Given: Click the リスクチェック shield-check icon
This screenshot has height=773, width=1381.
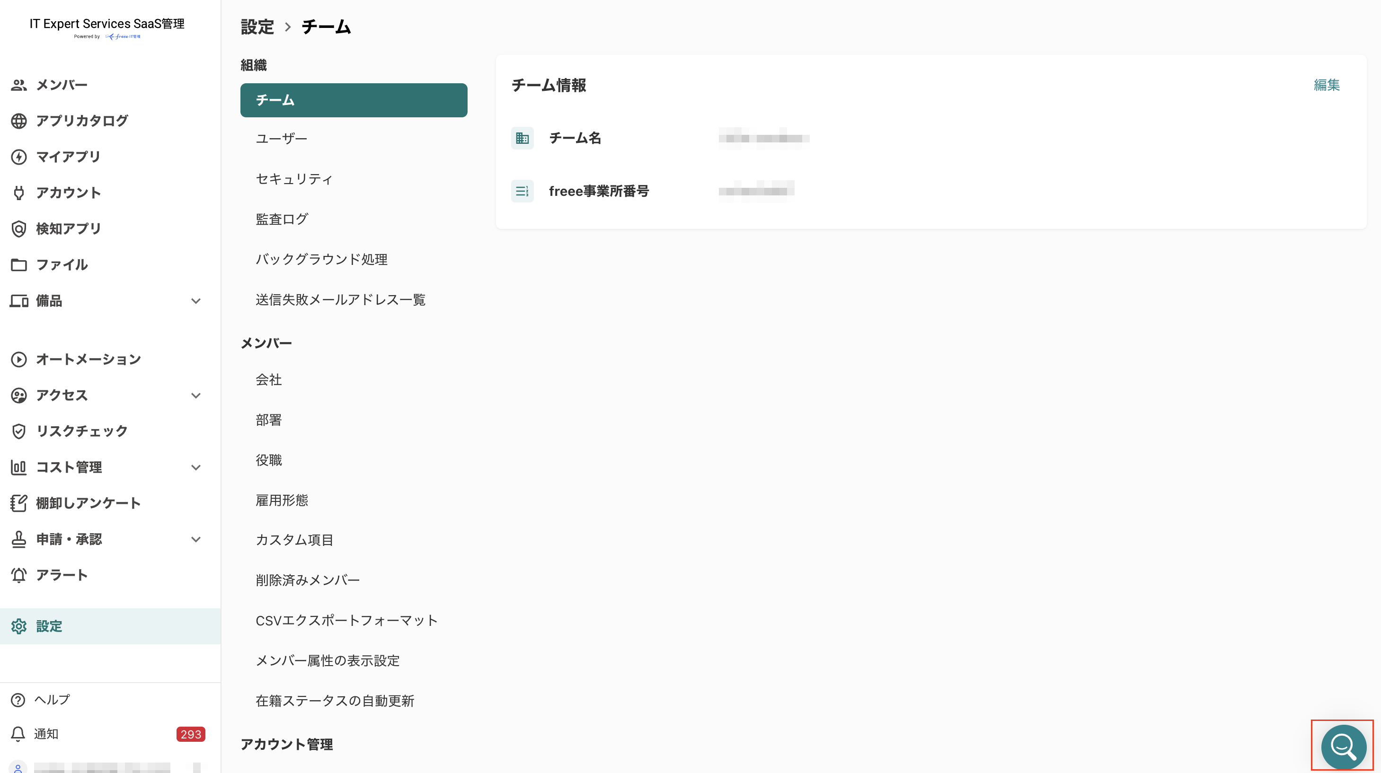Looking at the screenshot, I should [19, 431].
